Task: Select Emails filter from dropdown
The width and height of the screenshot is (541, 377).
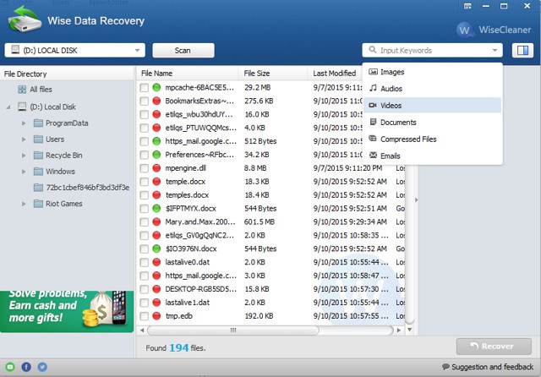Action: click(x=432, y=156)
